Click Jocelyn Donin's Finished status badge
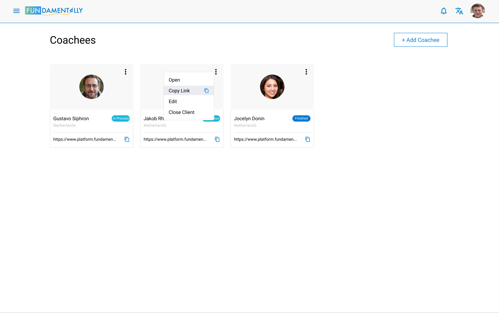Image resolution: width=499 pixels, height=313 pixels. point(301,118)
